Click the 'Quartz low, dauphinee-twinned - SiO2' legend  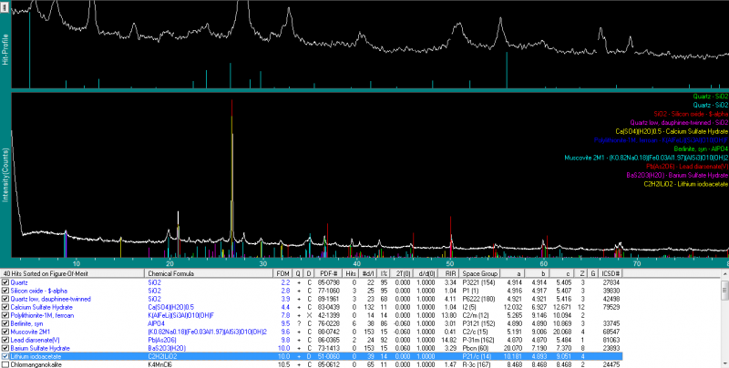pyautogui.click(x=679, y=123)
